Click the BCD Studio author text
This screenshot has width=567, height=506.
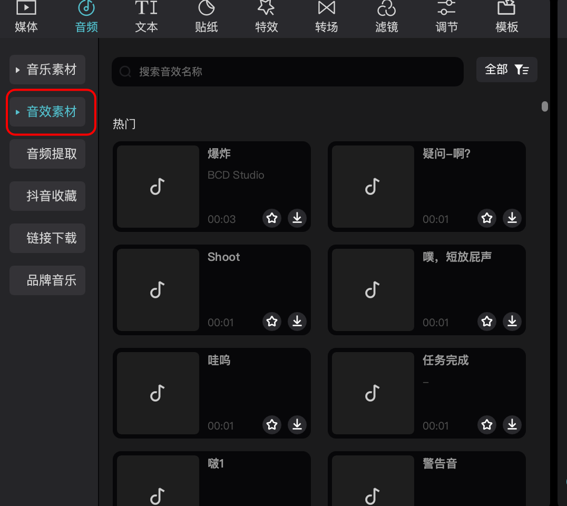(x=236, y=175)
